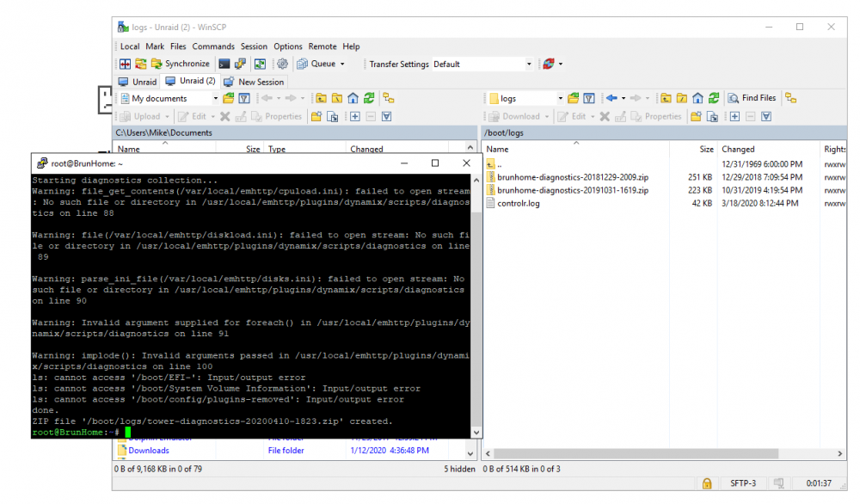Refresh the remote panel directory

pyautogui.click(x=714, y=98)
